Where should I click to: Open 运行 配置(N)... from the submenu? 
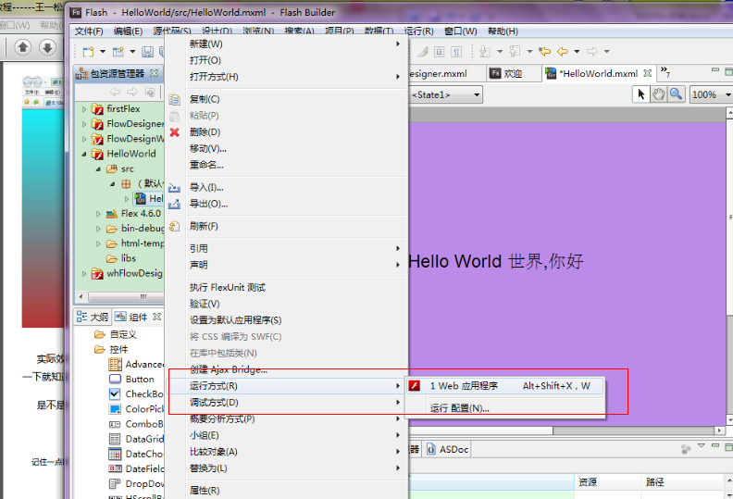coord(505,408)
